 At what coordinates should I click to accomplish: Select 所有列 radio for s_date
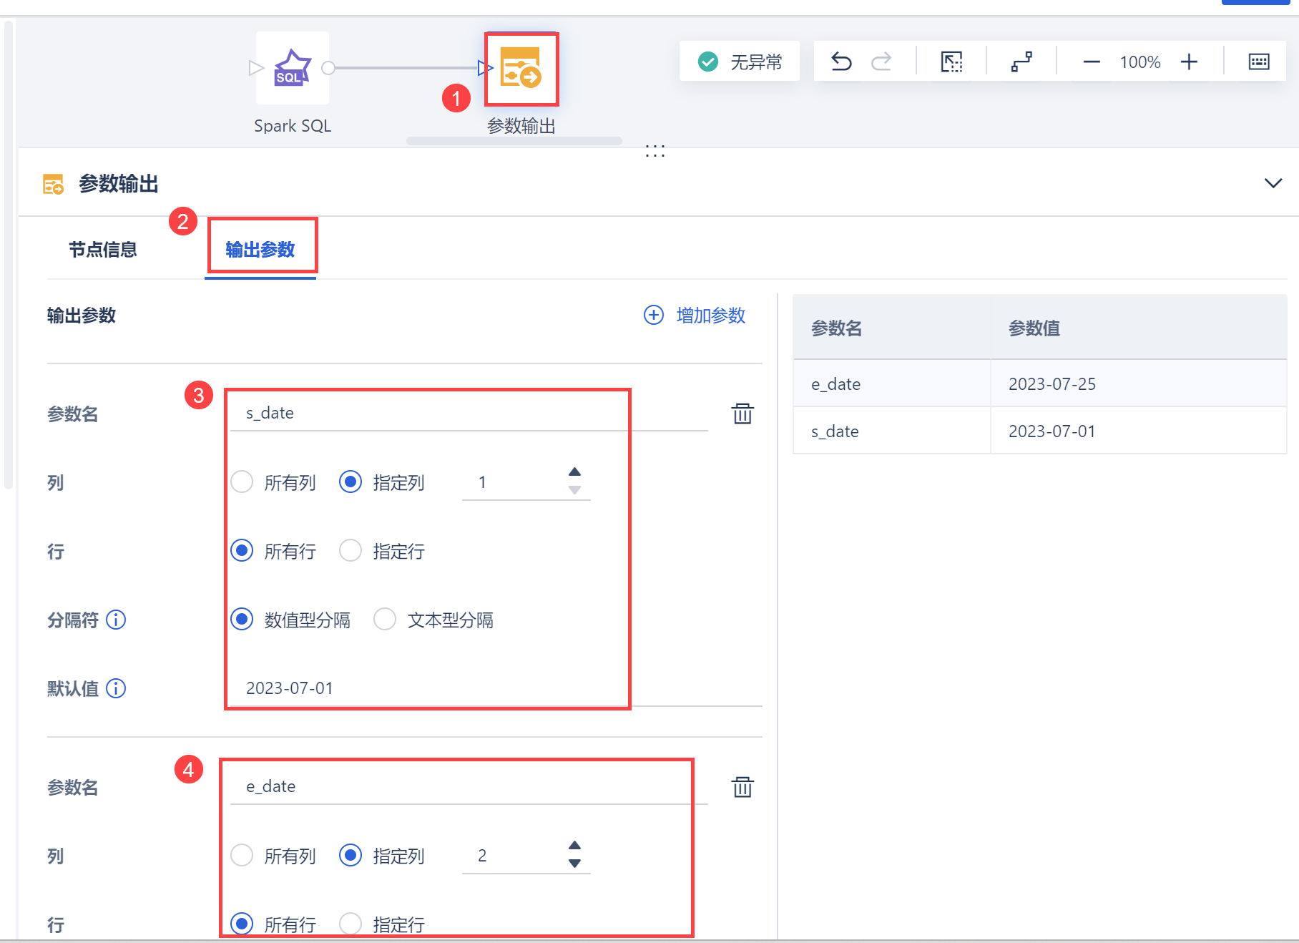(242, 482)
